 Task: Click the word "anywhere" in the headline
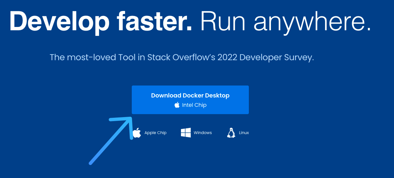point(311,22)
